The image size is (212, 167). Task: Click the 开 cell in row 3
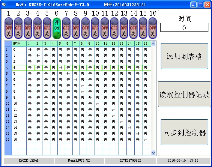coord(46,61)
